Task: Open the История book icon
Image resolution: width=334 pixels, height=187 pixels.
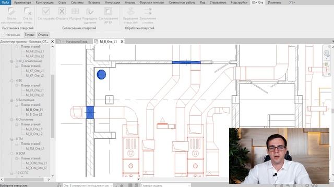Action: point(75,11)
